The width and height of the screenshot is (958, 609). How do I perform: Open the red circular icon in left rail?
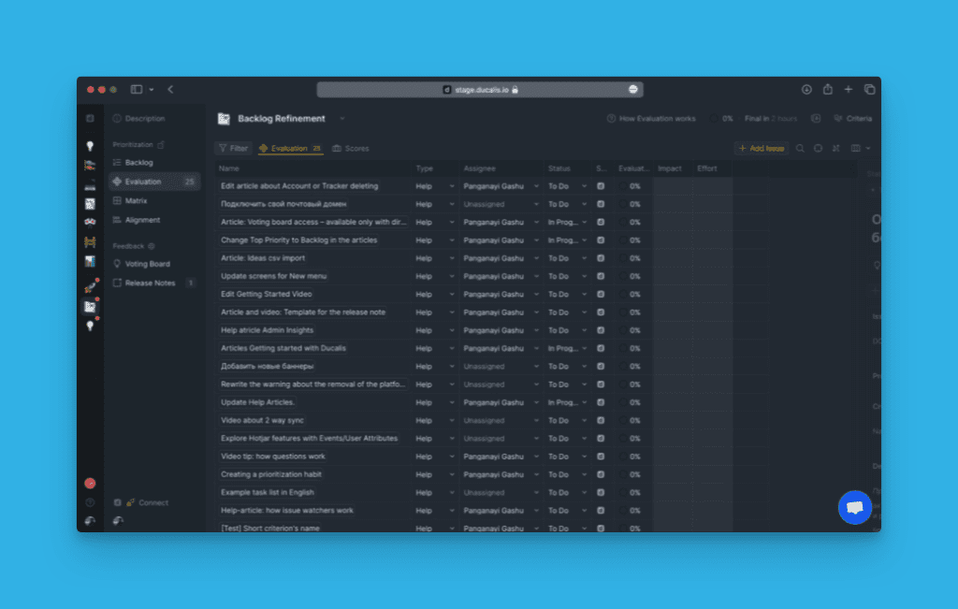point(90,484)
